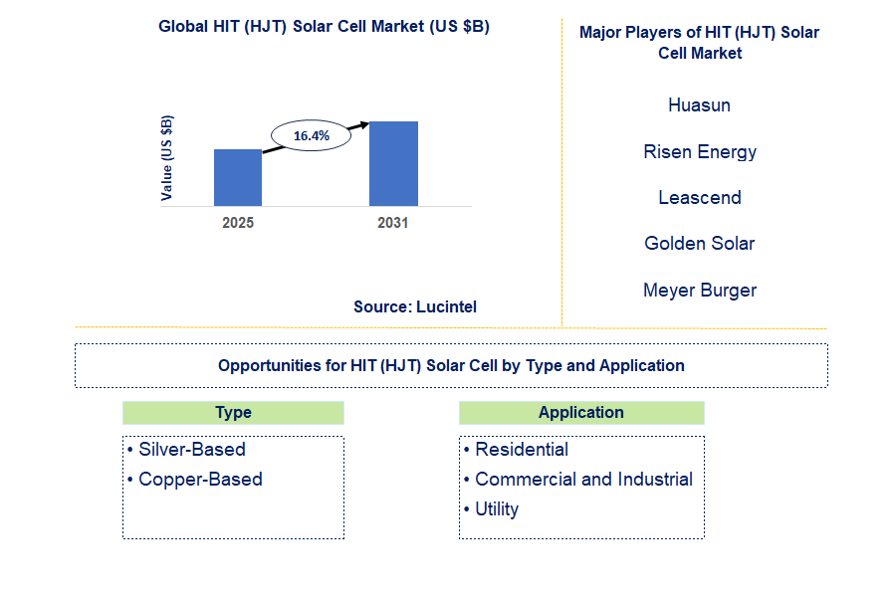Click the 'Global HIT (HJT) Solar Cell Market' title

[x=324, y=26]
